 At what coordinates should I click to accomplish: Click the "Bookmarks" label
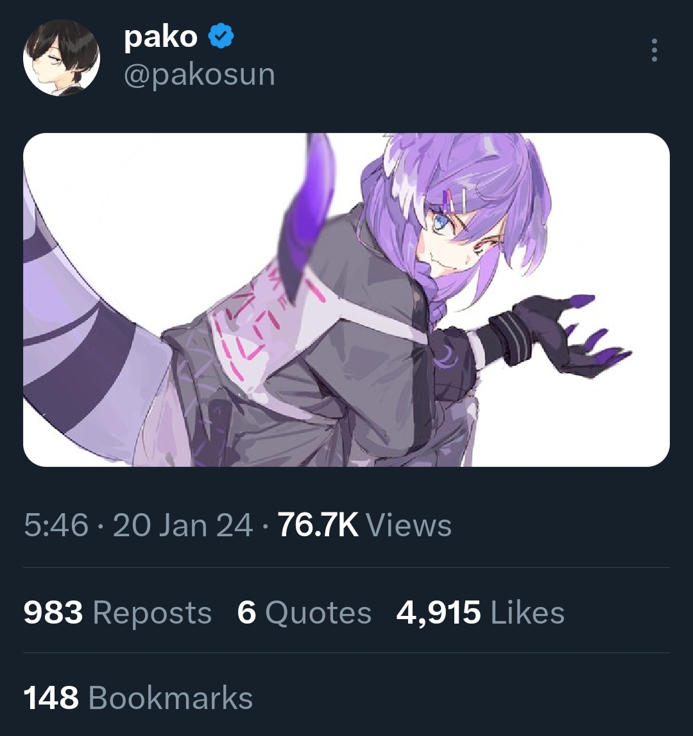pyautogui.click(x=171, y=697)
